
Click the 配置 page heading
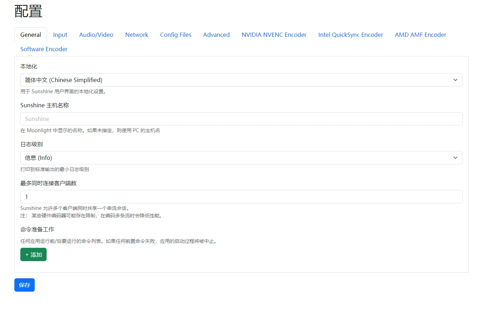click(x=28, y=11)
